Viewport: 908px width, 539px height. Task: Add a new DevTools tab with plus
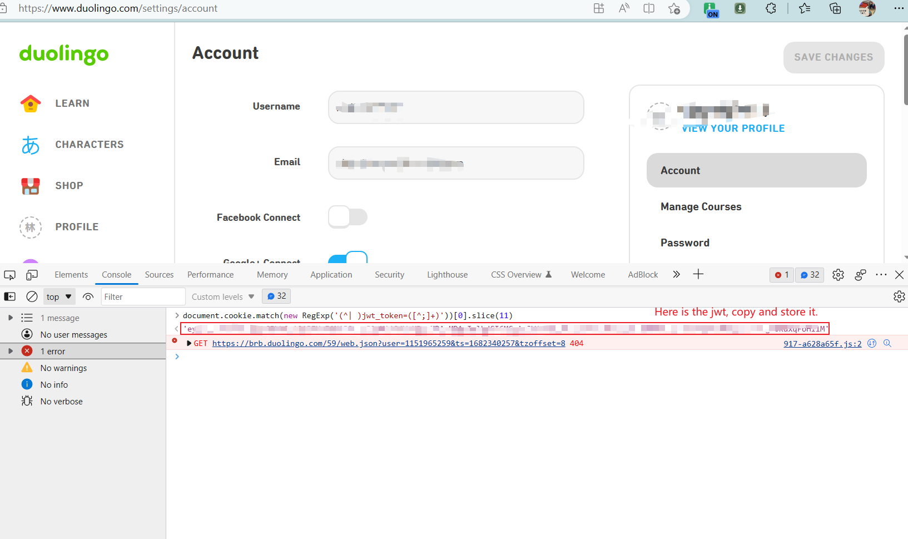coord(698,274)
